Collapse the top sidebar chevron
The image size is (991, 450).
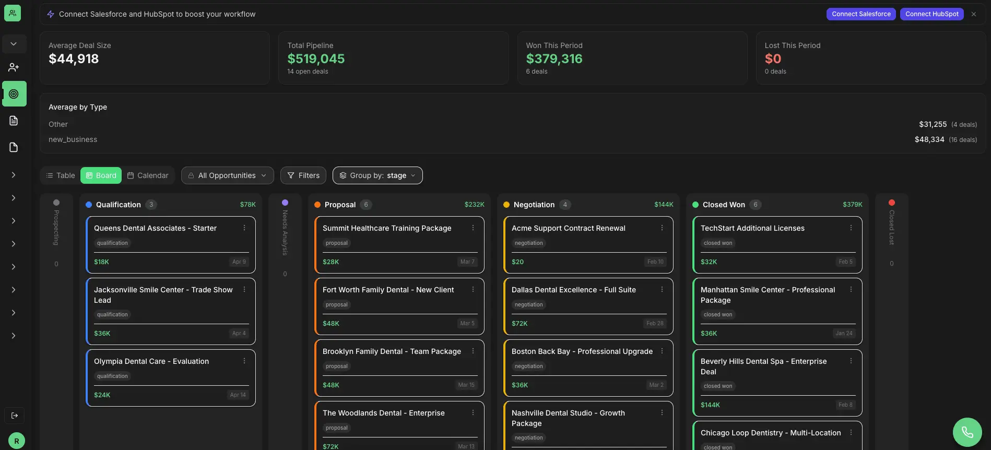coord(14,44)
